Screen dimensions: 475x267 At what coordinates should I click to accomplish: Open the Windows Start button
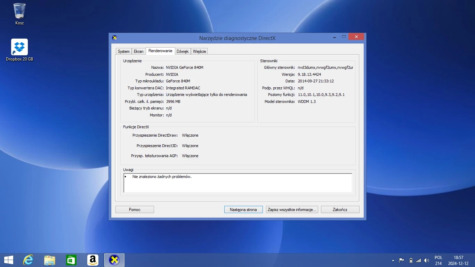(9, 260)
